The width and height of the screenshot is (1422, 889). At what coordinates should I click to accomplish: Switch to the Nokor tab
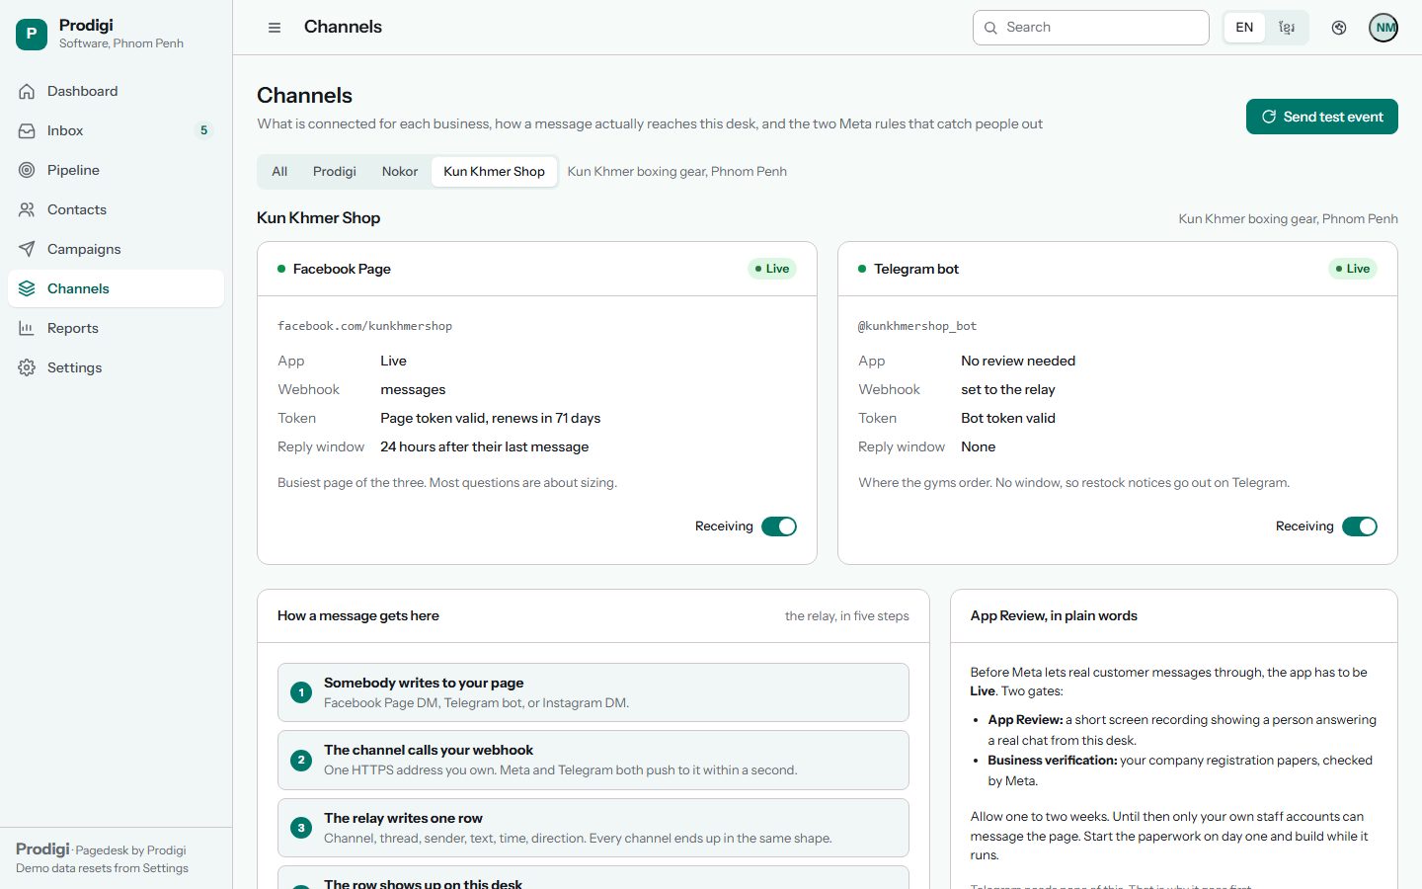coord(400,171)
